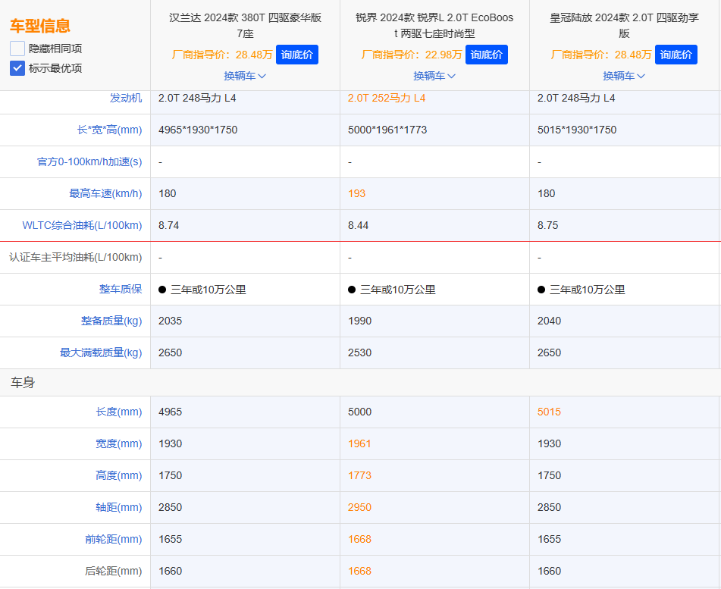Click the 最大满载质量(kg) parameter label

101,352
